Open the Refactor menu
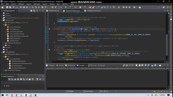Screen dimensions: 173x97 coord(21,4)
